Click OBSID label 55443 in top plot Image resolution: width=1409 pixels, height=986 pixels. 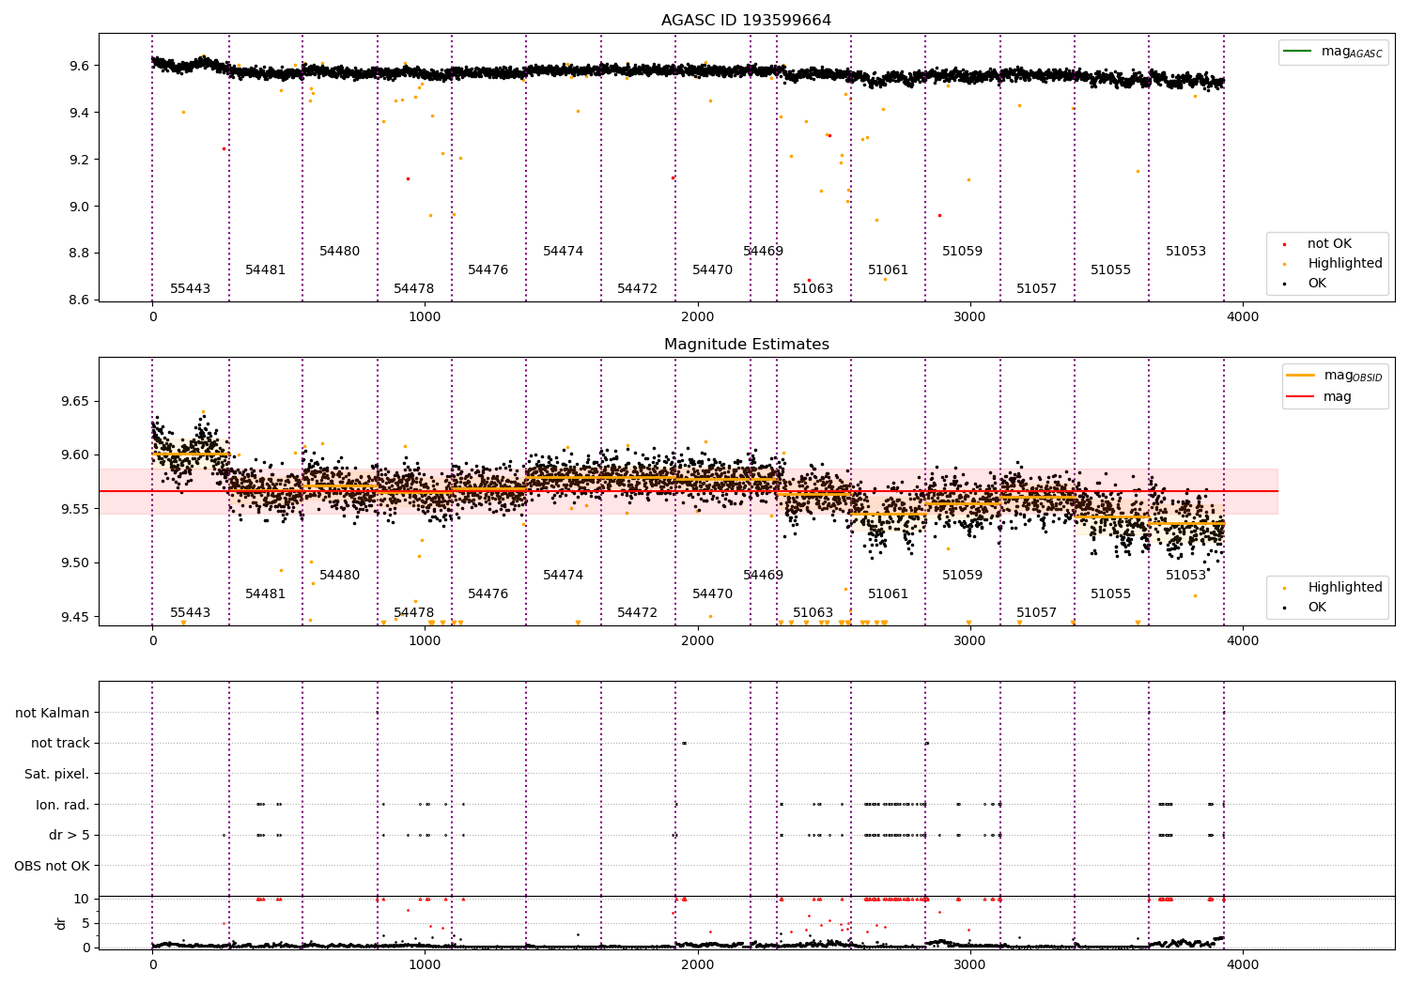point(190,289)
